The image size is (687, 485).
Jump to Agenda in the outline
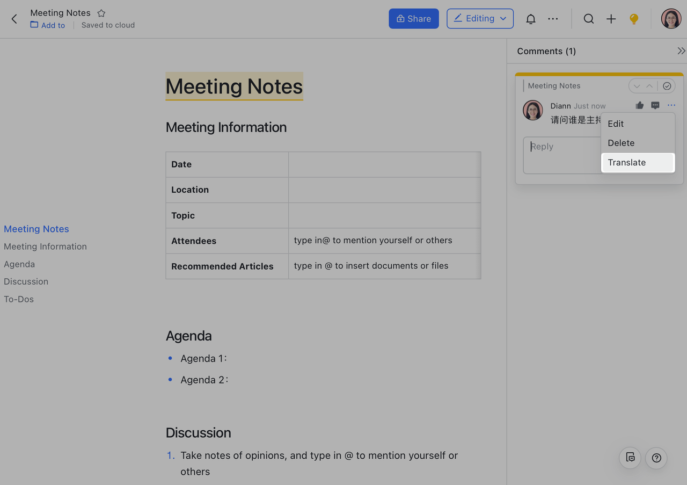tap(19, 264)
